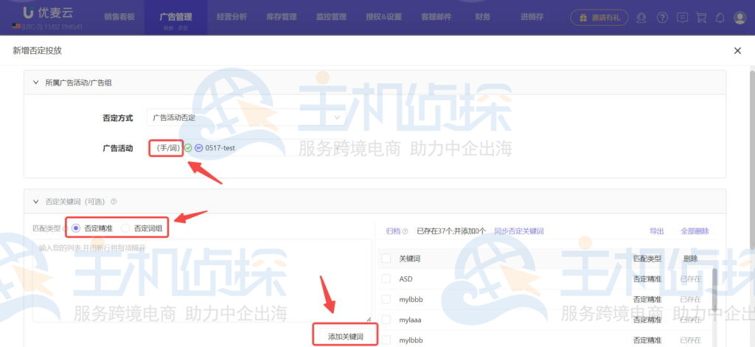The image size is (755, 347).
Task: Click the shopping cart icon
Action: tap(701, 18)
